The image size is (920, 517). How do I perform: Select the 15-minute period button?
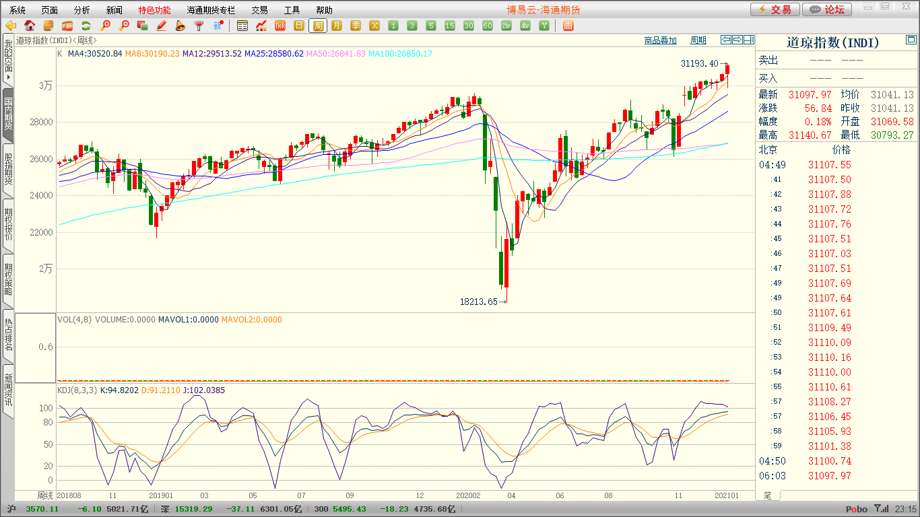[x=450, y=26]
